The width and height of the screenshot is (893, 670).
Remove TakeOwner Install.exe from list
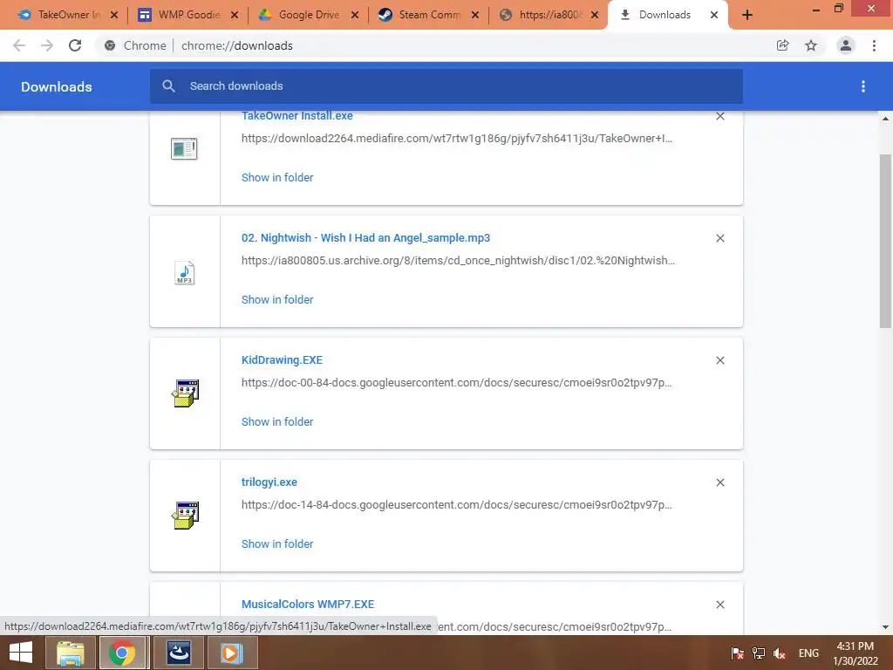720,116
